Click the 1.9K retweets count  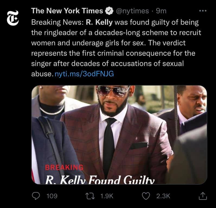pyautogui.click(x=107, y=196)
